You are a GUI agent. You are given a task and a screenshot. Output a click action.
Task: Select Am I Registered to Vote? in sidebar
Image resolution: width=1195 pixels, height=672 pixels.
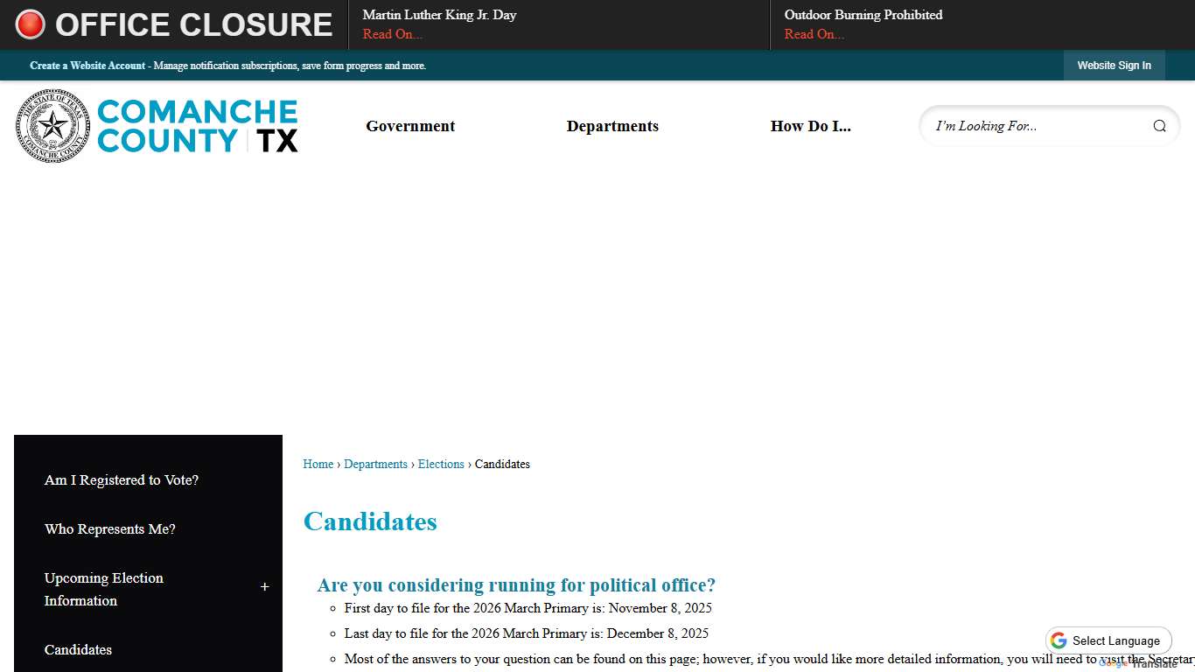(x=122, y=479)
